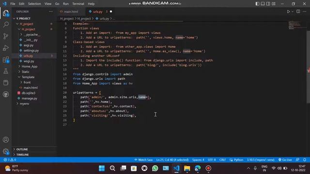The width and height of the screenshot is (310, 174).
Task: Open the run options dropdown arrow
Action: tap(293, 12)
